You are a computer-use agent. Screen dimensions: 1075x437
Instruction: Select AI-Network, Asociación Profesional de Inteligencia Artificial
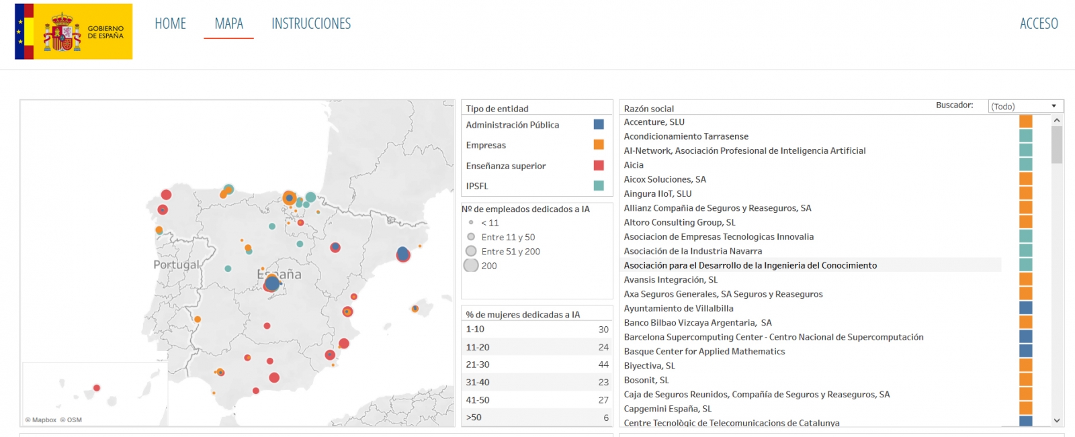point(744,150)
